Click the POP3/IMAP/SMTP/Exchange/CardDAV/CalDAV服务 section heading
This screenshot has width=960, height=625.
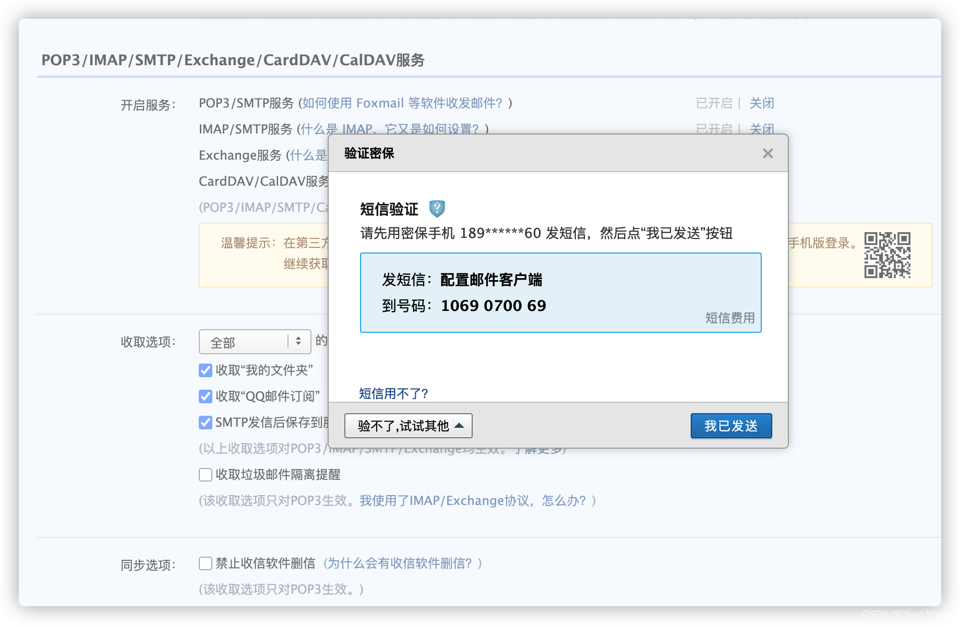coord(233,60)
